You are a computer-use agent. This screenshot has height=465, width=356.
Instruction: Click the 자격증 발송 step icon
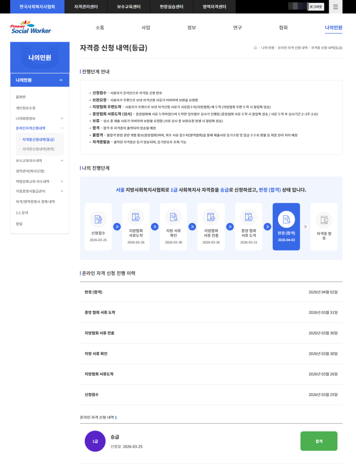click(x=324, y=220)
